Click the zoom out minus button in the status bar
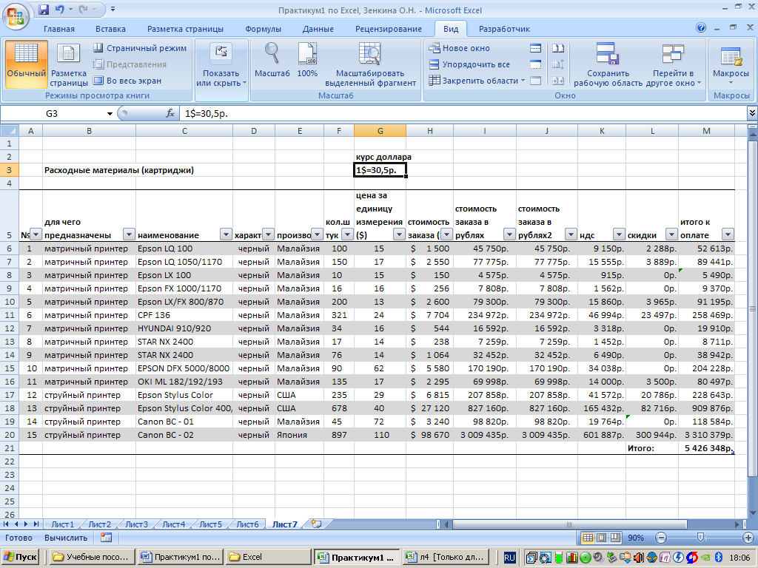Screen dimensions: 758x568 pos(661,538)
